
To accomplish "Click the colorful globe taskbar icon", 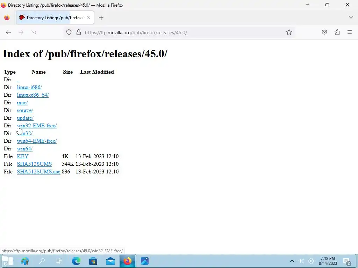I will point(25,261).
